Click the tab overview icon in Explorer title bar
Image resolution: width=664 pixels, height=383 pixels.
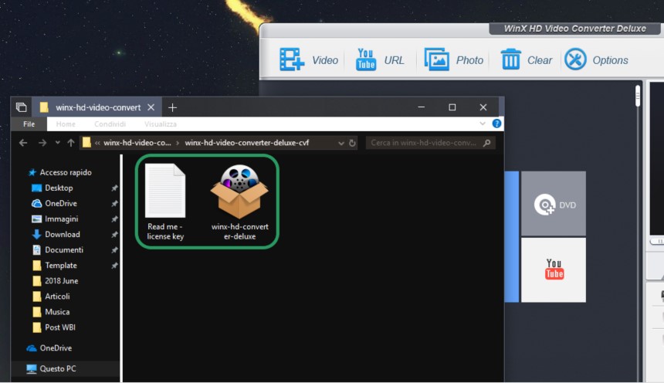click(x=21, y=107)
